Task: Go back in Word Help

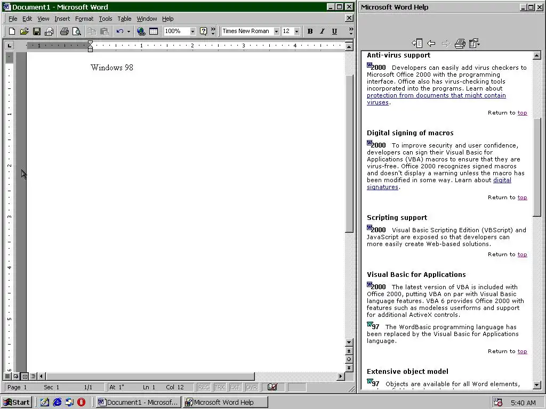Action: point(431,44)
